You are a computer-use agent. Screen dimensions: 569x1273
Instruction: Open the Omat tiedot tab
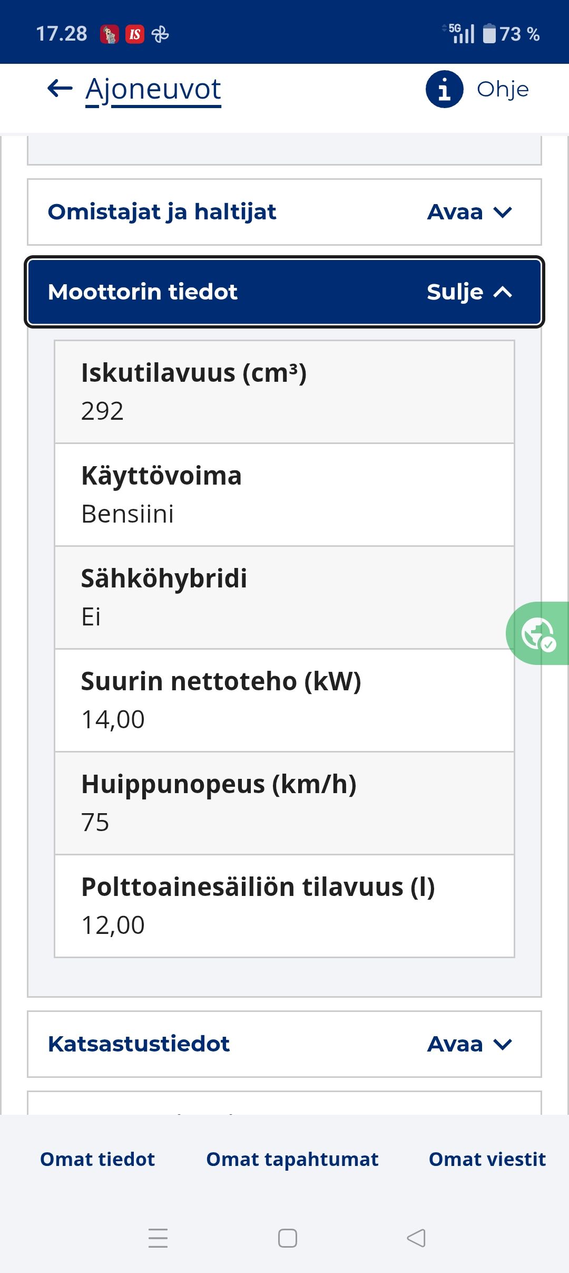click(97, 1159)
